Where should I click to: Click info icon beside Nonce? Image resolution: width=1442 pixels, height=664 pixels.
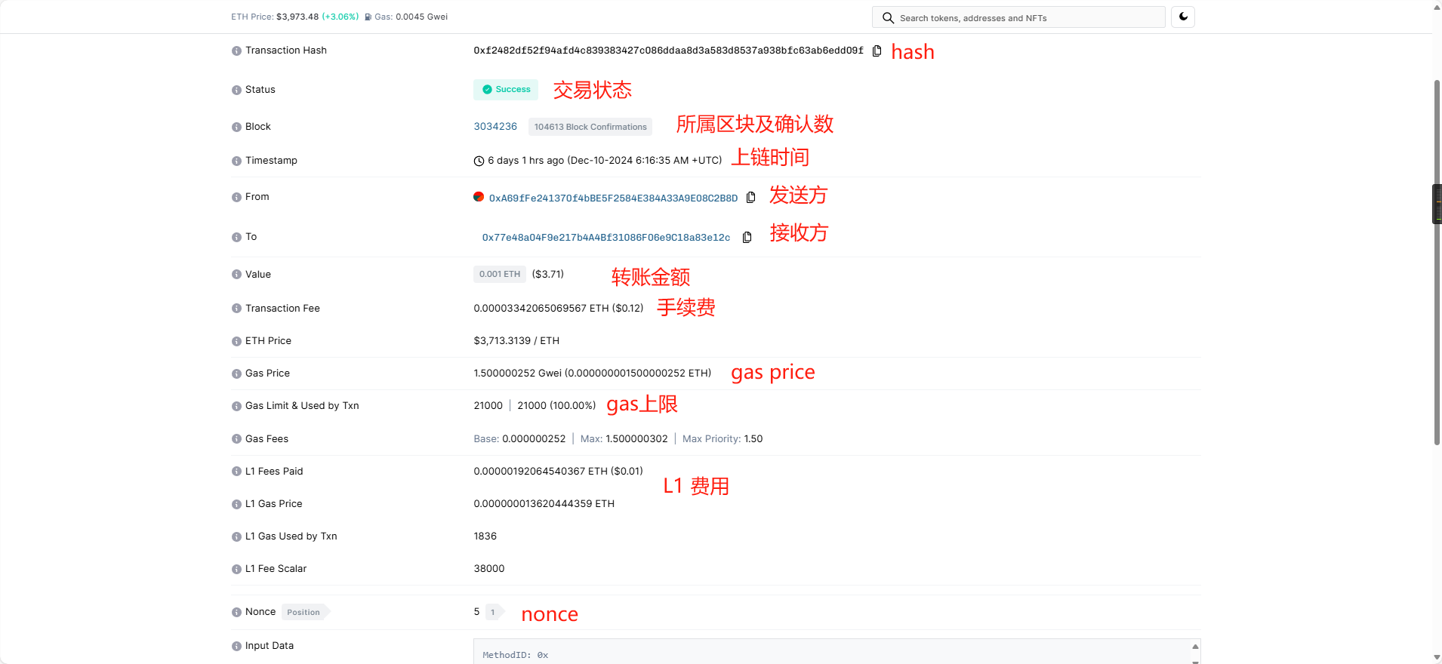[236, 612]
